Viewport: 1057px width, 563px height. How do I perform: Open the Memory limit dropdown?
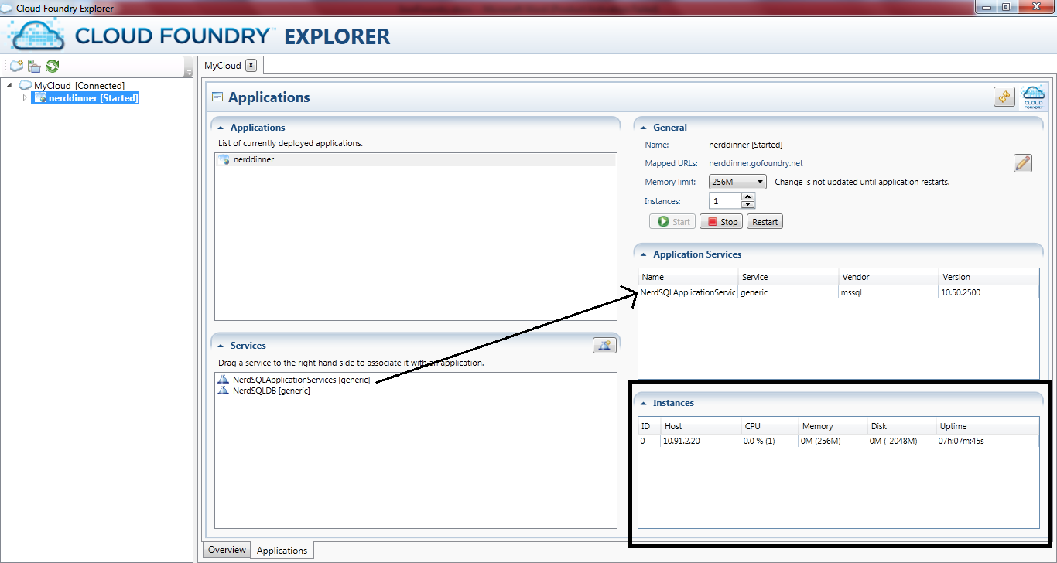tap(737, 182)
